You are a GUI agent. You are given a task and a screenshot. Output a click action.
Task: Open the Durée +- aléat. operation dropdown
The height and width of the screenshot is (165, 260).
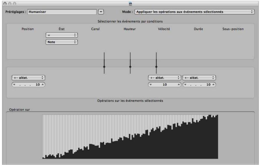[199, 77]
